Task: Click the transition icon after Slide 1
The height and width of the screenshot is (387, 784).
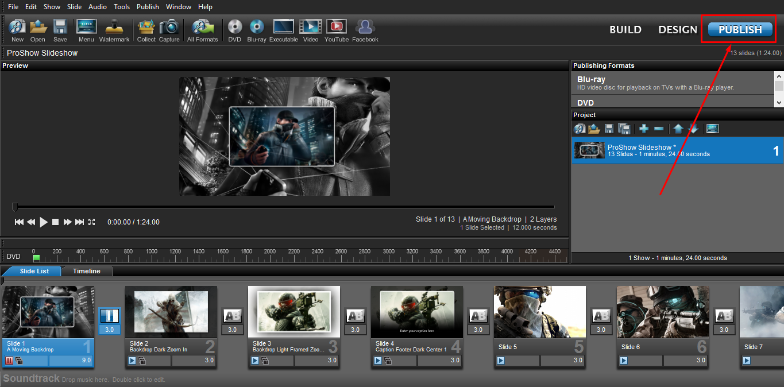Action: (110, 316)
